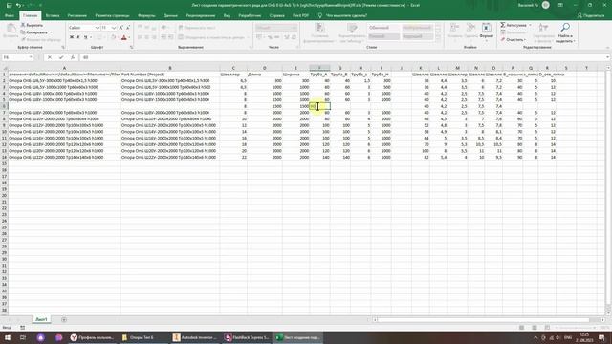Switch to the Рецензирование ribbon tab
Viewport: 612px width, 344px height.
point(201,15)
